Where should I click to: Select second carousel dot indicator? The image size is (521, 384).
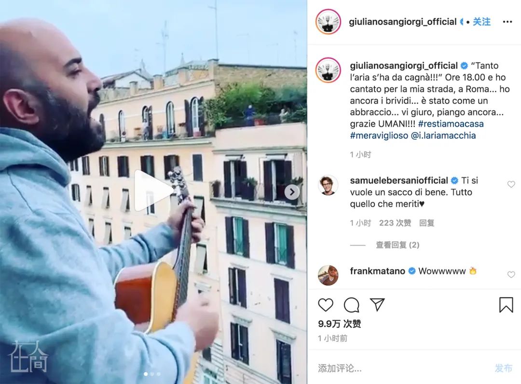click(152, 374)
